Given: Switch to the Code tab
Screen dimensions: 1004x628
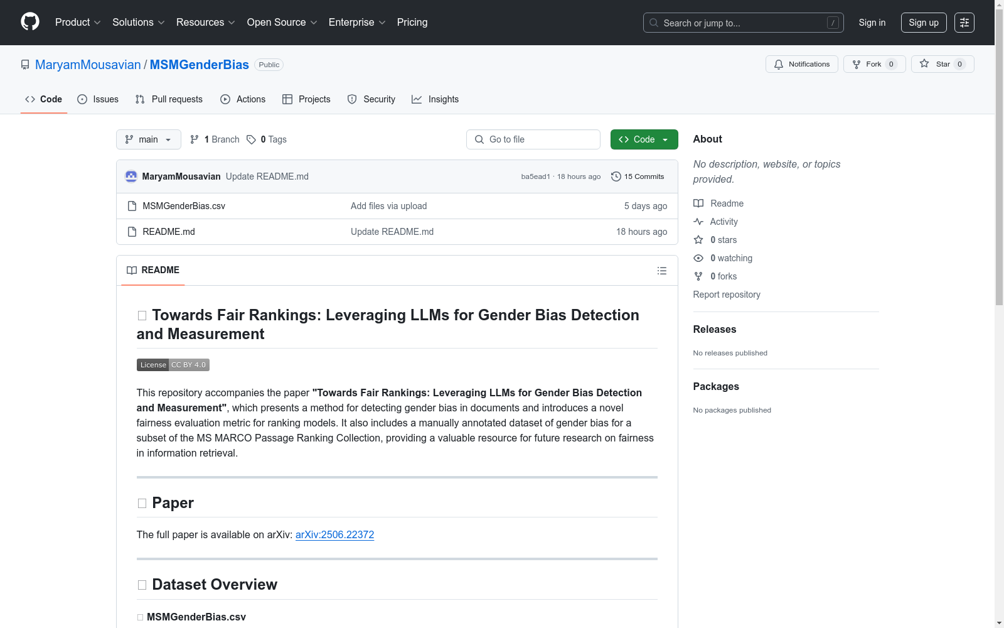Looking at the screenshot, I should pos(44,99).
